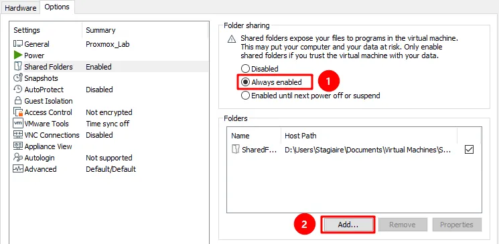Click the Summary column header
499x244 pixels.
coord(100,30)
